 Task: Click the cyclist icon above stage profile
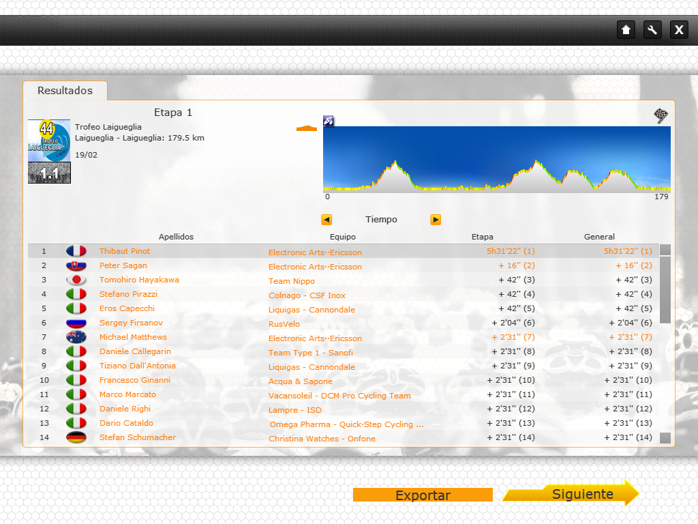(329, 120)
